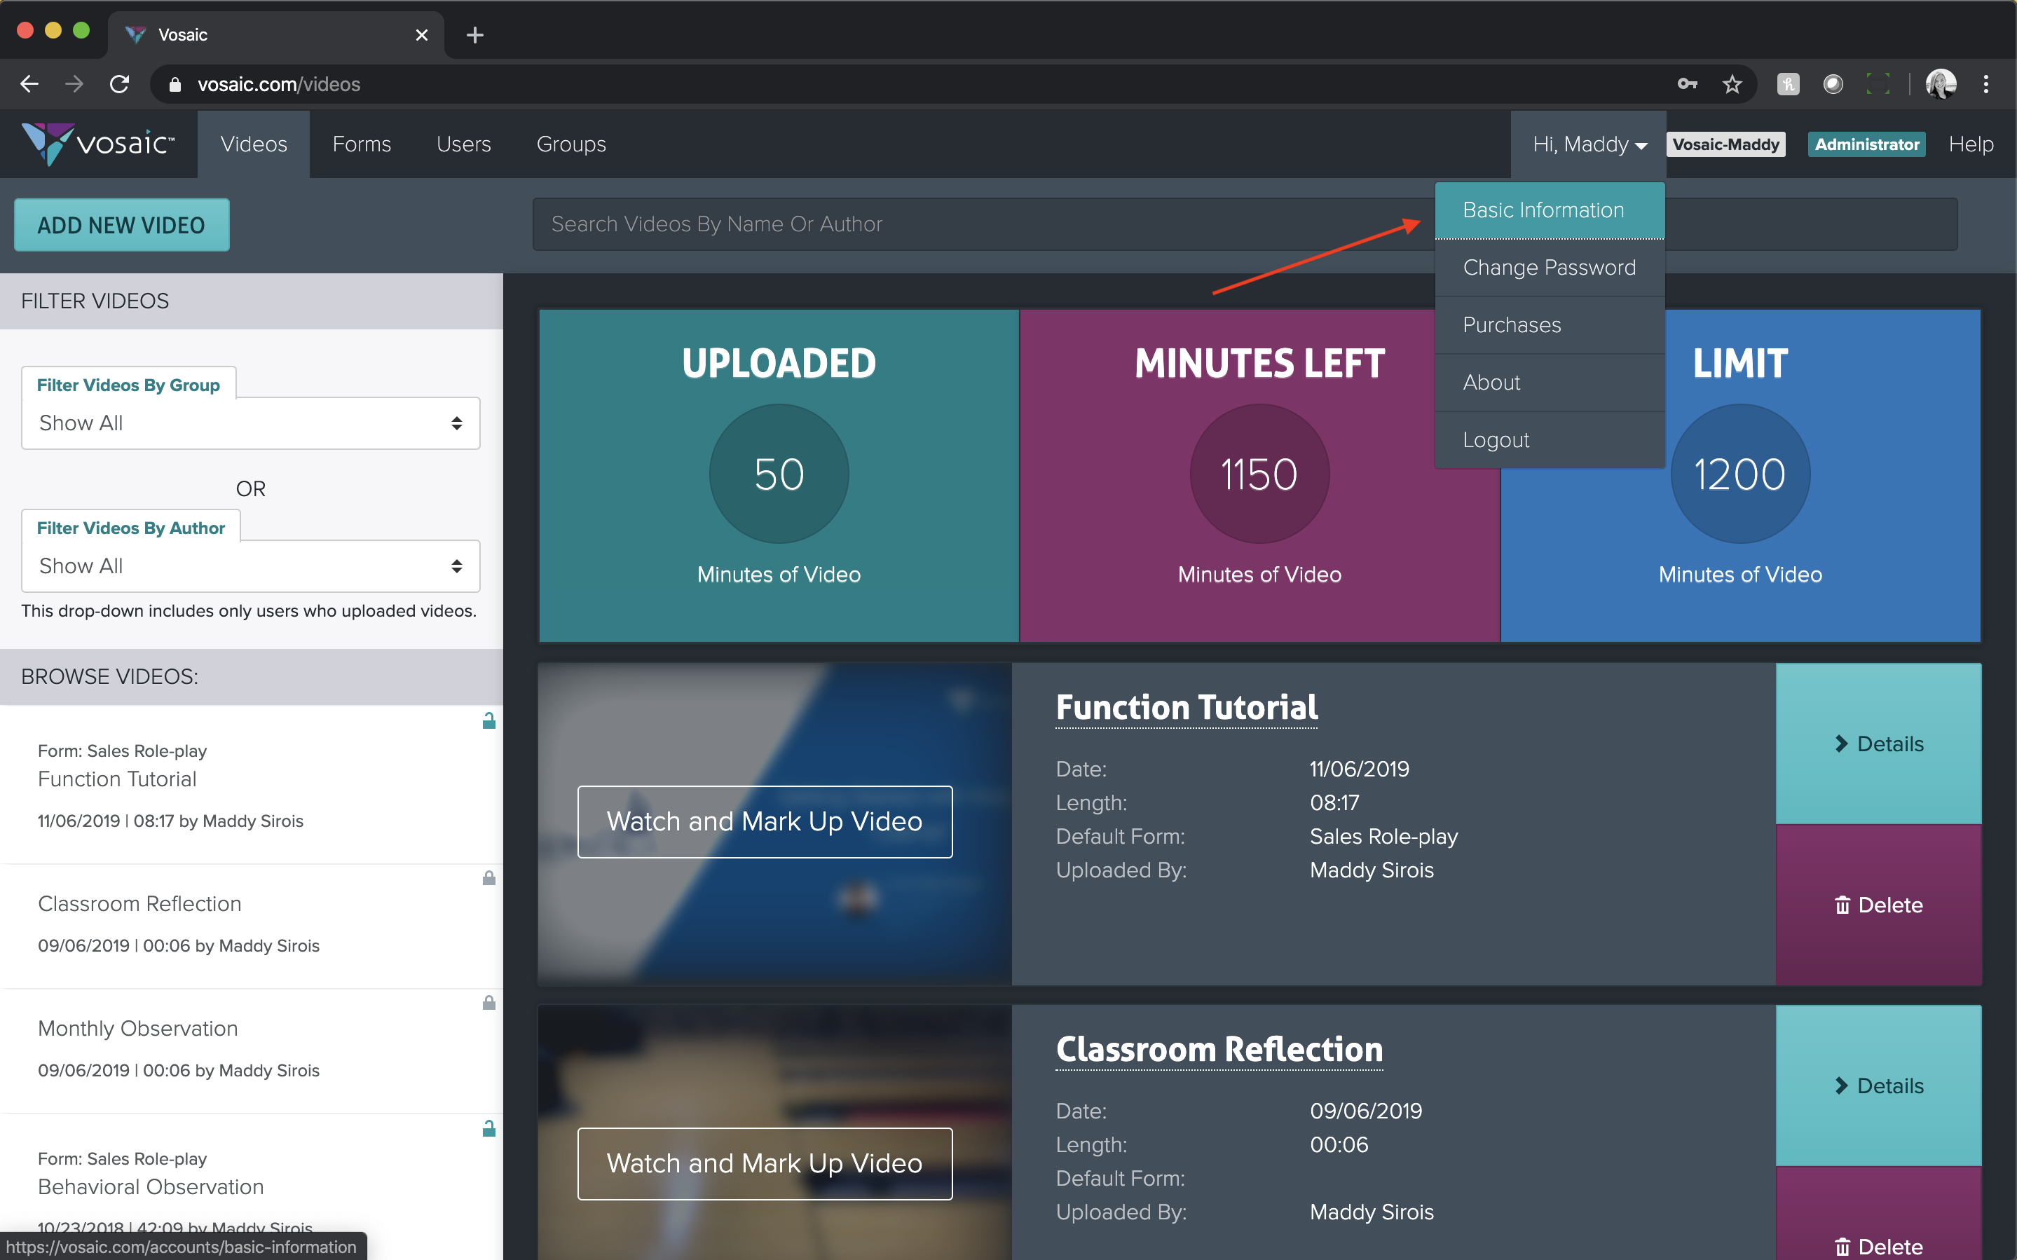The height and width of the screenshot is (1260, 2017).
Task: Click the Vosaic-Maddy account badge
Action: [1725, 144]
